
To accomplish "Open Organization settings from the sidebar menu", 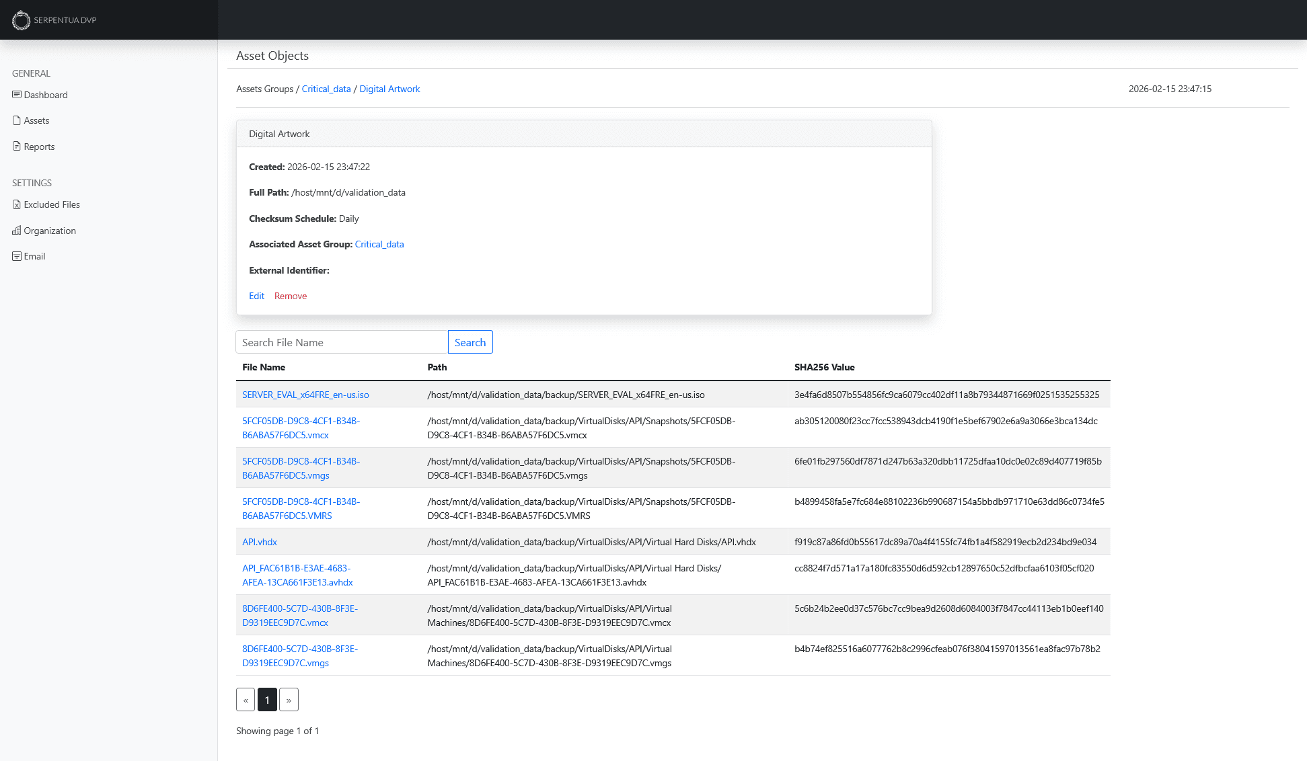I will click(x=50, y=231).
